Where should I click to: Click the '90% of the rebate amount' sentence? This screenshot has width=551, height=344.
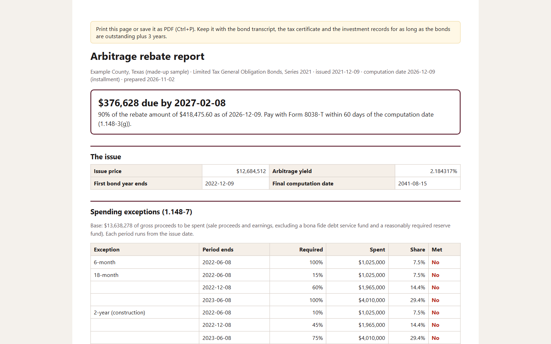pyautogui.click(x=266, y=119)
